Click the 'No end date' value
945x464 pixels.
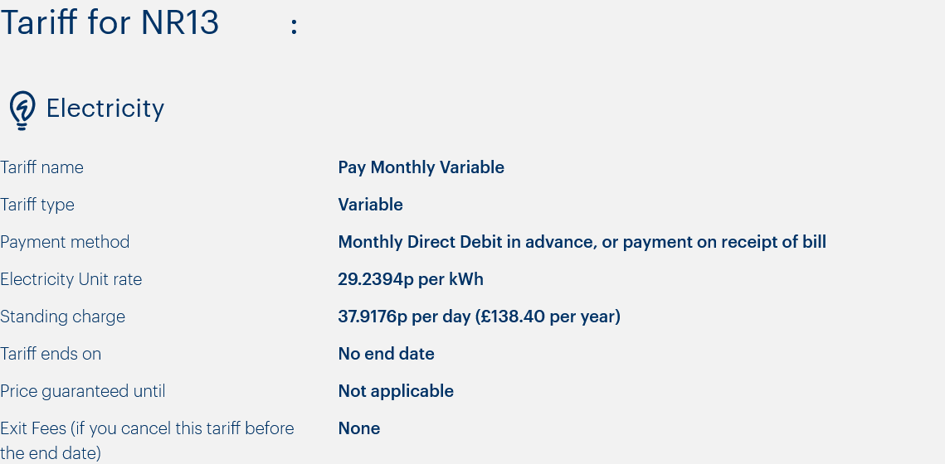tap(386, 354)
